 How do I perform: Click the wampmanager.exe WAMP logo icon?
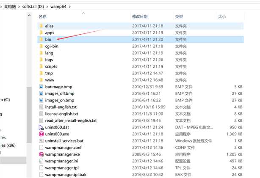(41, 154)
